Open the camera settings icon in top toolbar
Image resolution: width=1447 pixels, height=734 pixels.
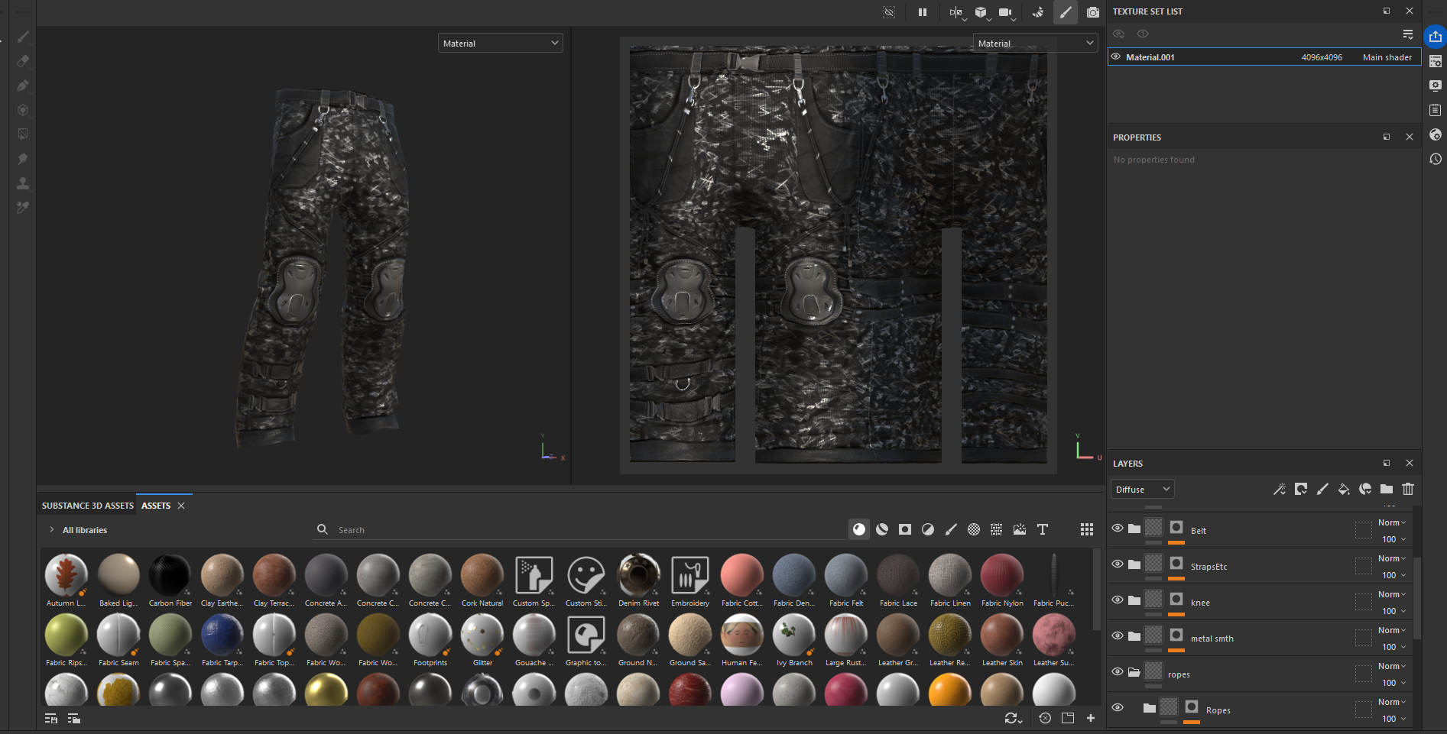coord(1006,12)
